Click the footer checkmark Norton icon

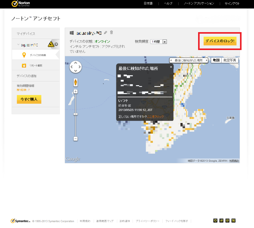click(228, 220)
